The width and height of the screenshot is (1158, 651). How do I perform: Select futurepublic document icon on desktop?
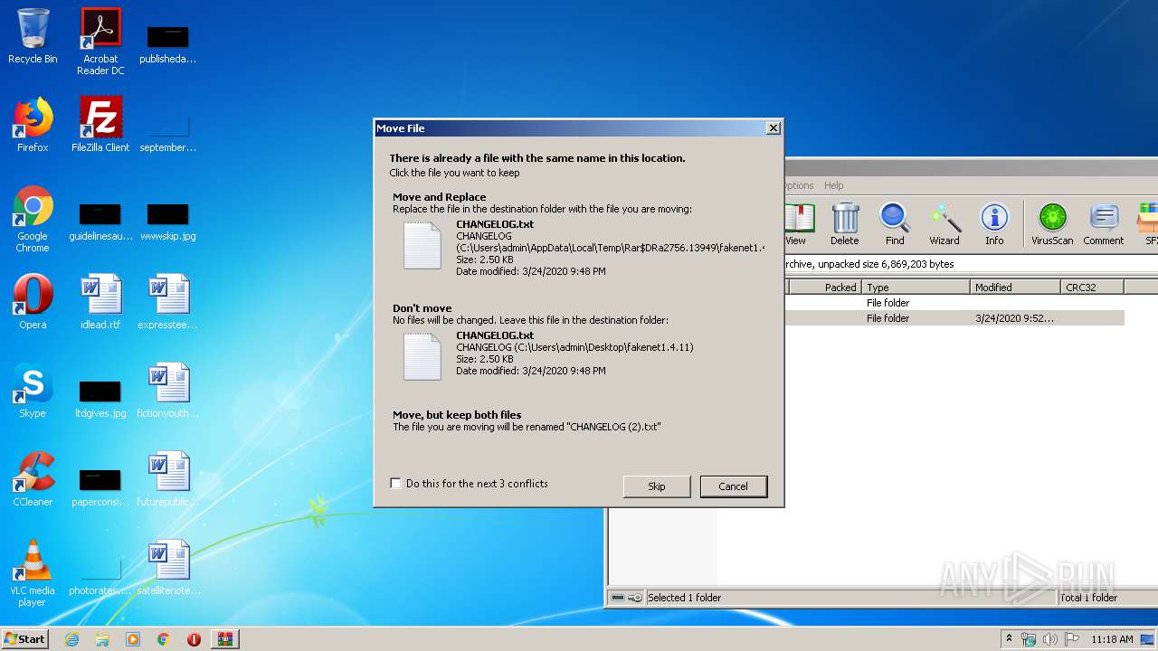168,479
